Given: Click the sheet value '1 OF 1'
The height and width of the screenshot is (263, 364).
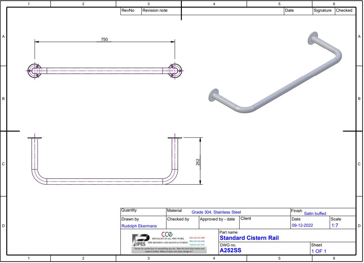Looking at the screenshot, I should pos(319,251).
